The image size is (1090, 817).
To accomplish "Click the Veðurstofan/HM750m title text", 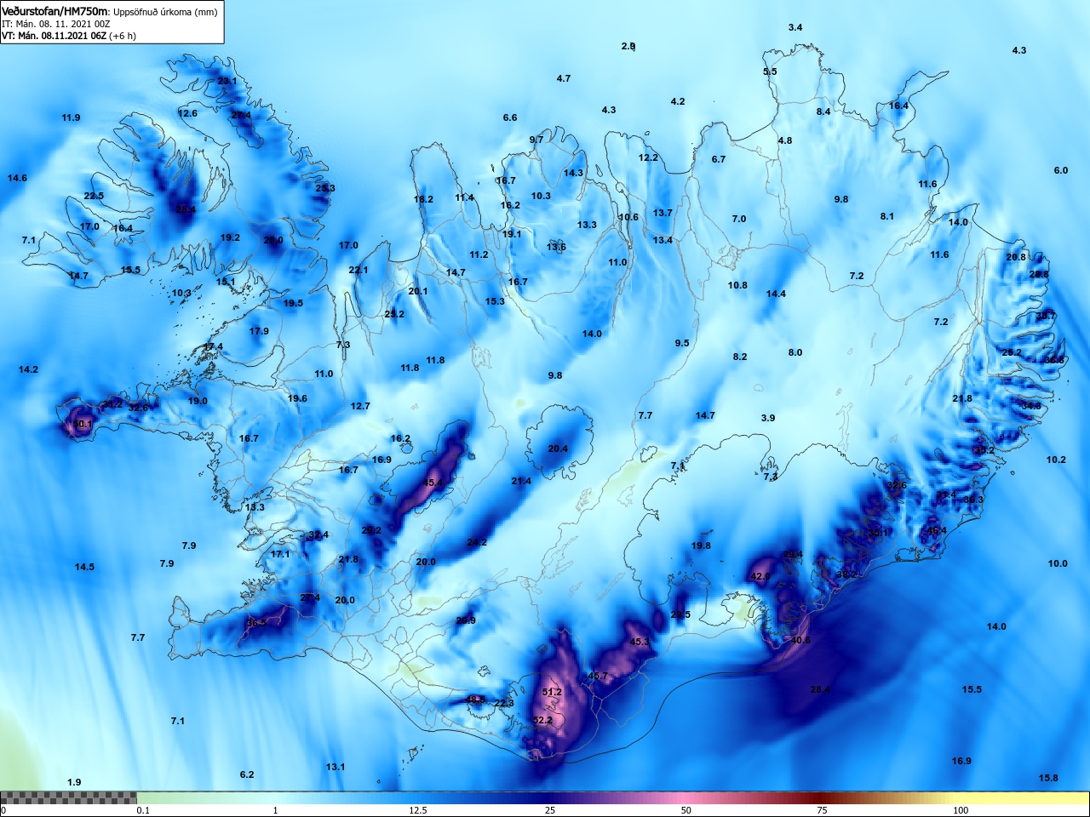I will pyautogui.click(x=55, y=12).
